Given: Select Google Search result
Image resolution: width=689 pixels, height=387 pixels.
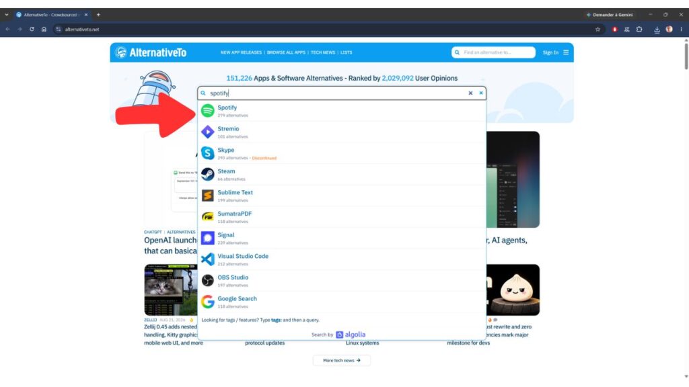Looking at the screenshot, I should [x=342, y=302].
